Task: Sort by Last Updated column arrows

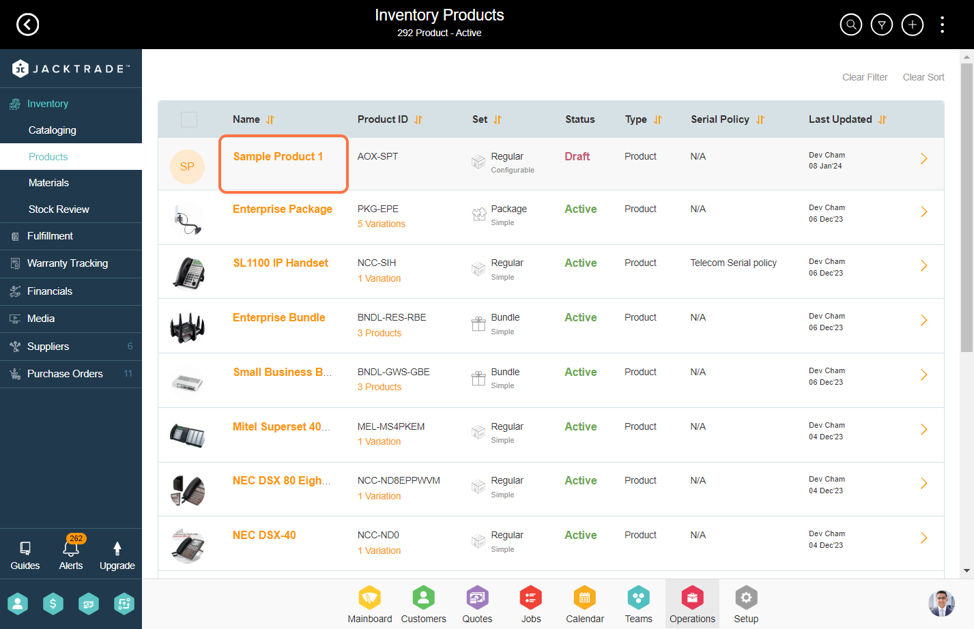Action: 883,119
